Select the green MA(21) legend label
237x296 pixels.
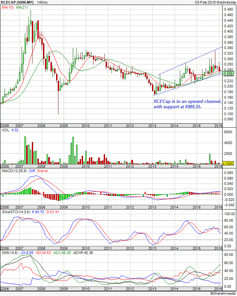(22, 7)
